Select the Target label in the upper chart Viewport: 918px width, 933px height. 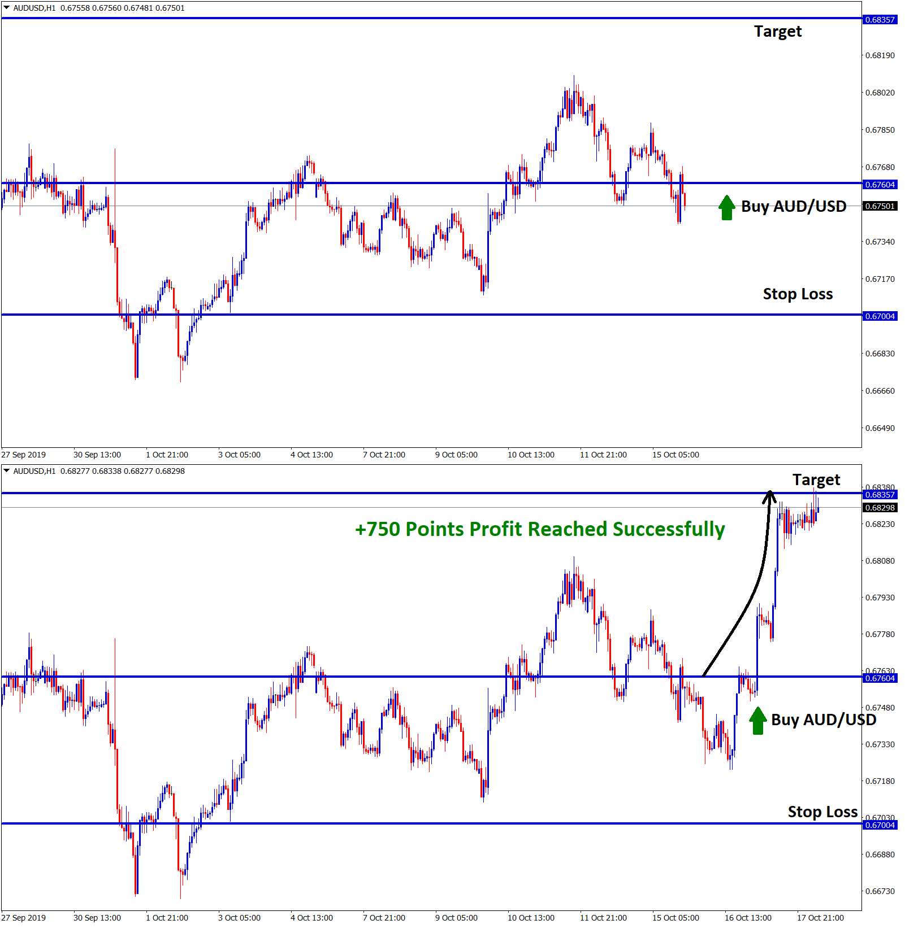778,32
